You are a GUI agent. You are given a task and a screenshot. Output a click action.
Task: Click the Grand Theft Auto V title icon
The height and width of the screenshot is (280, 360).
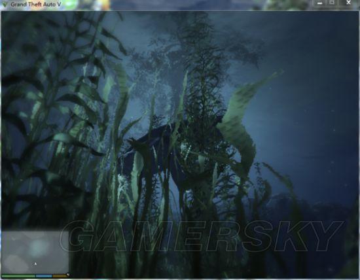point(5,4)
